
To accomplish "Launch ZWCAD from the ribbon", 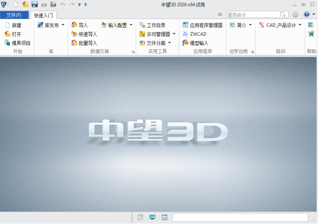I will pos(194,34).
